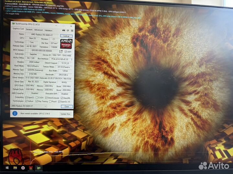Click the AMD CrossFire value Disabled
The width and height of the screenshot is (233, 174).
point(35,93)
